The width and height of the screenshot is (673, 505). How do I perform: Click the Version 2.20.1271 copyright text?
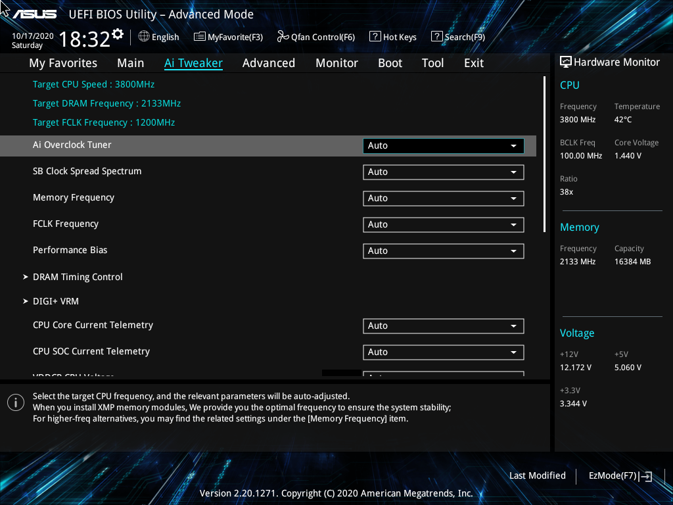336,493
